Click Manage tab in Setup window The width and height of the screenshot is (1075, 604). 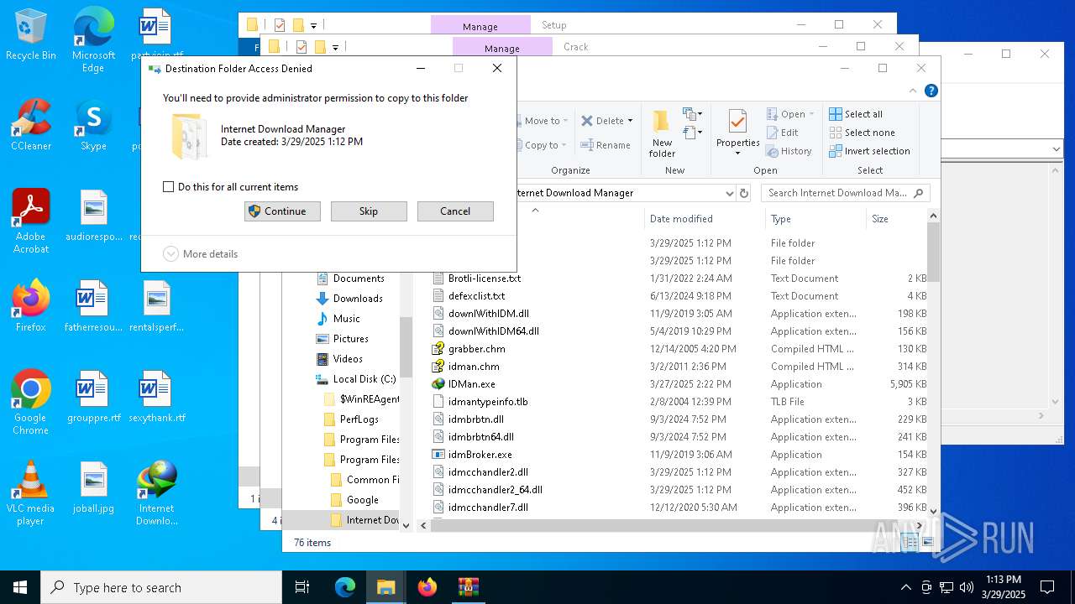480,26
